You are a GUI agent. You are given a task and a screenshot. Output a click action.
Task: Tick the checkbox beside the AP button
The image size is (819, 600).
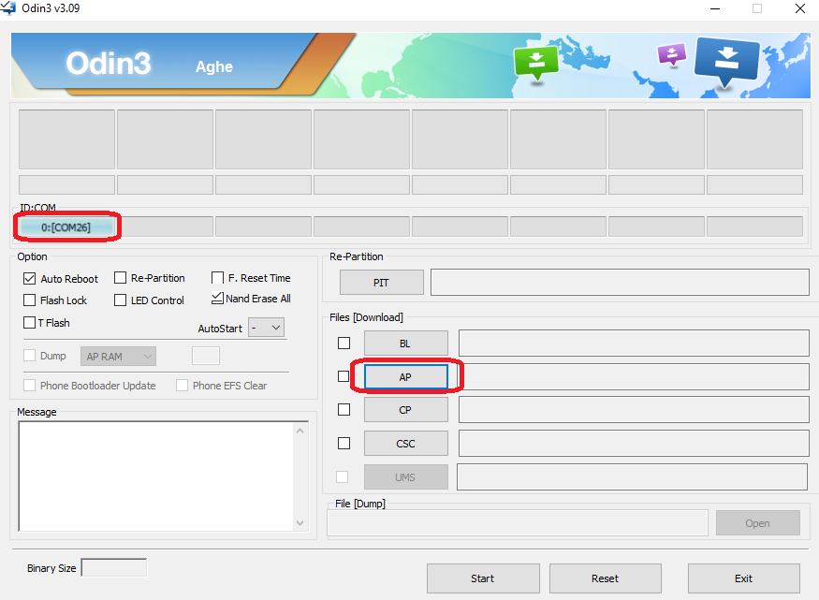click(344, 376)
